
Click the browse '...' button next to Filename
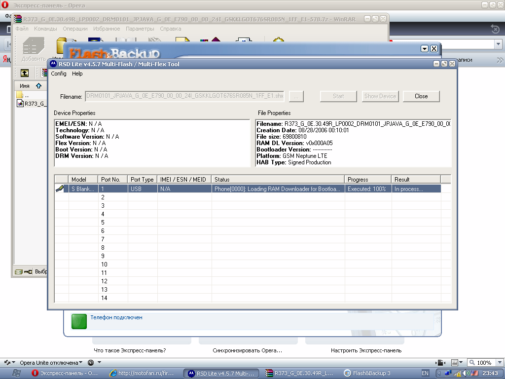coord(296,96)
